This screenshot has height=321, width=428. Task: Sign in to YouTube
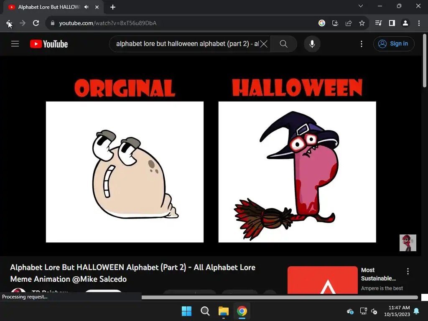[394, 43]
